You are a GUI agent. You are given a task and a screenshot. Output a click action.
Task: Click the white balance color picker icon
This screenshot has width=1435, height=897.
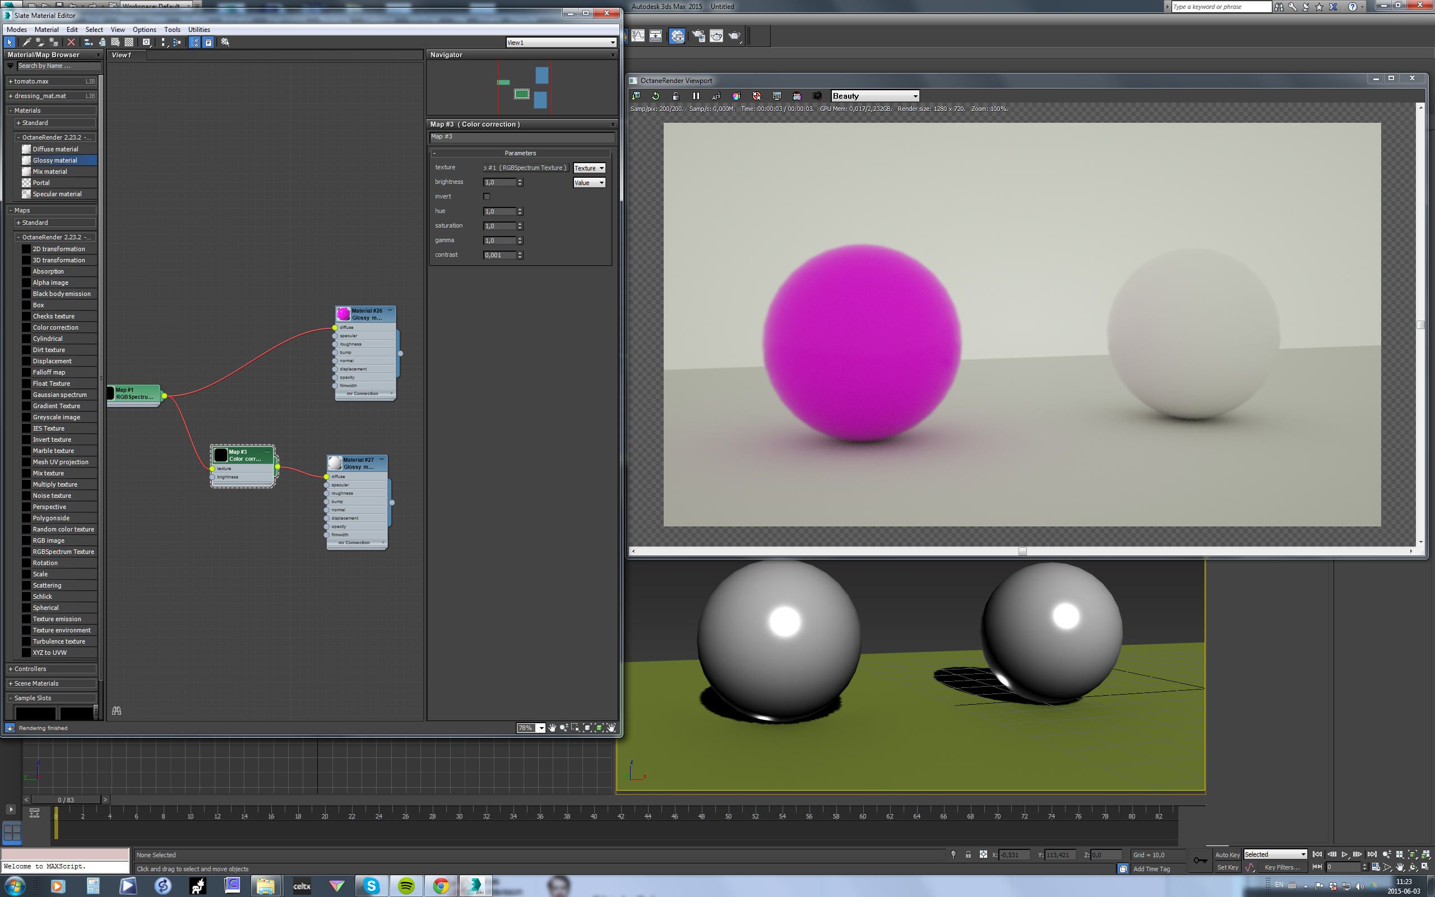pos(736,96)
